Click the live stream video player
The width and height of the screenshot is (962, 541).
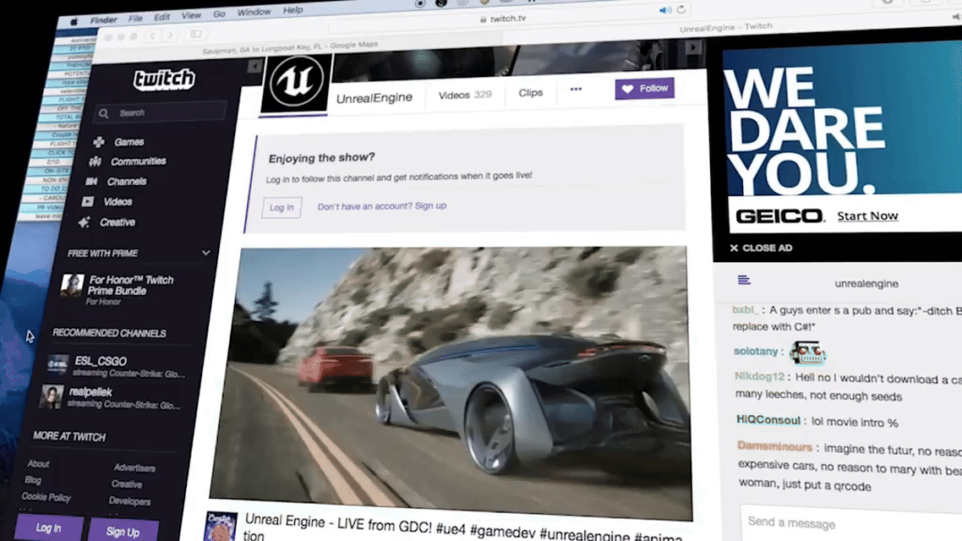pyautogui.click(x=452, y=383)
